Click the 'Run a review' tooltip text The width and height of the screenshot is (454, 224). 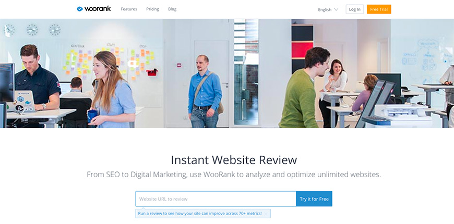[200, 214]
